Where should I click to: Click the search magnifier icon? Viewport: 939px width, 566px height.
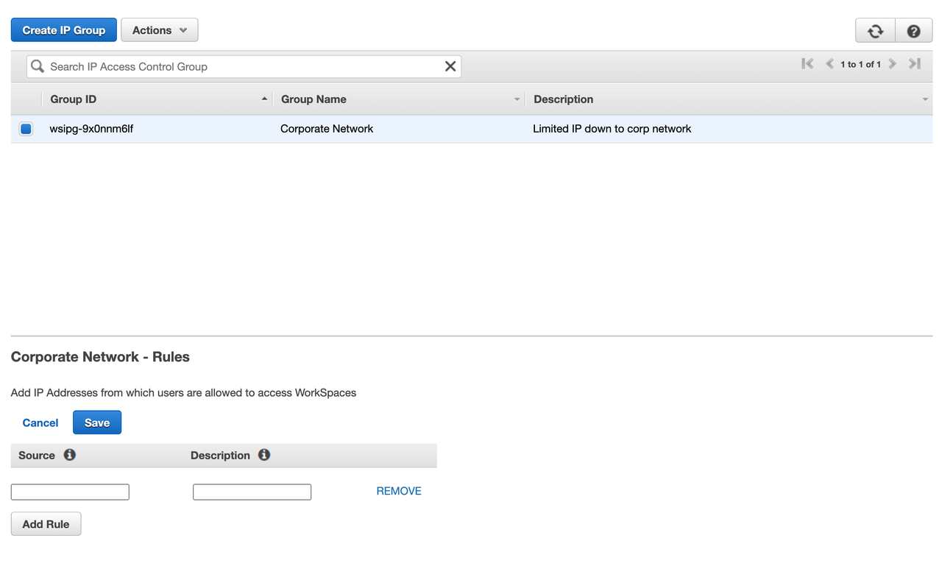point(37,66)
